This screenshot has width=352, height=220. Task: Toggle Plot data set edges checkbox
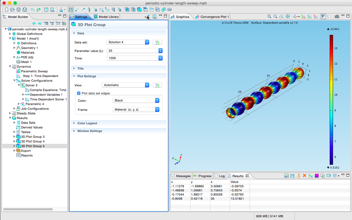(79, 93)
